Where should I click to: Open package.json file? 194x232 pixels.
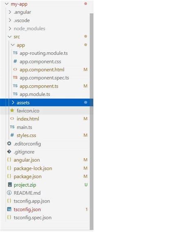click(27, 177)
